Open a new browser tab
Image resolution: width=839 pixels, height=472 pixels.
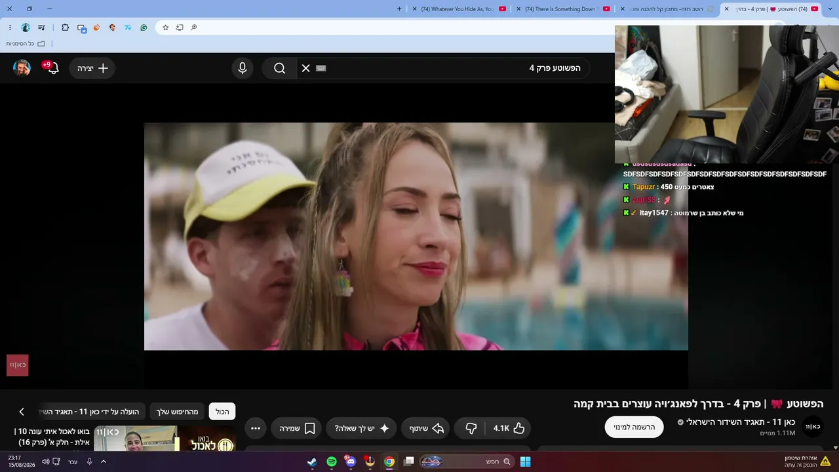click(399, 9)
